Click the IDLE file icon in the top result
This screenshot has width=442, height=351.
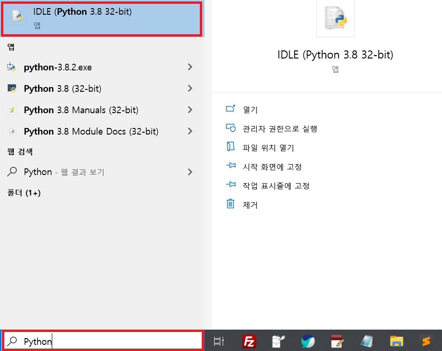(x=17, y=15)
